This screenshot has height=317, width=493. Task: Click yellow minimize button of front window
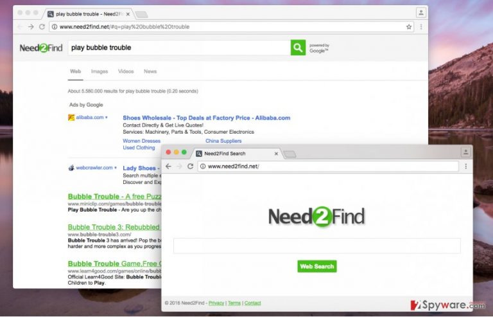click(x=177, y=152)
